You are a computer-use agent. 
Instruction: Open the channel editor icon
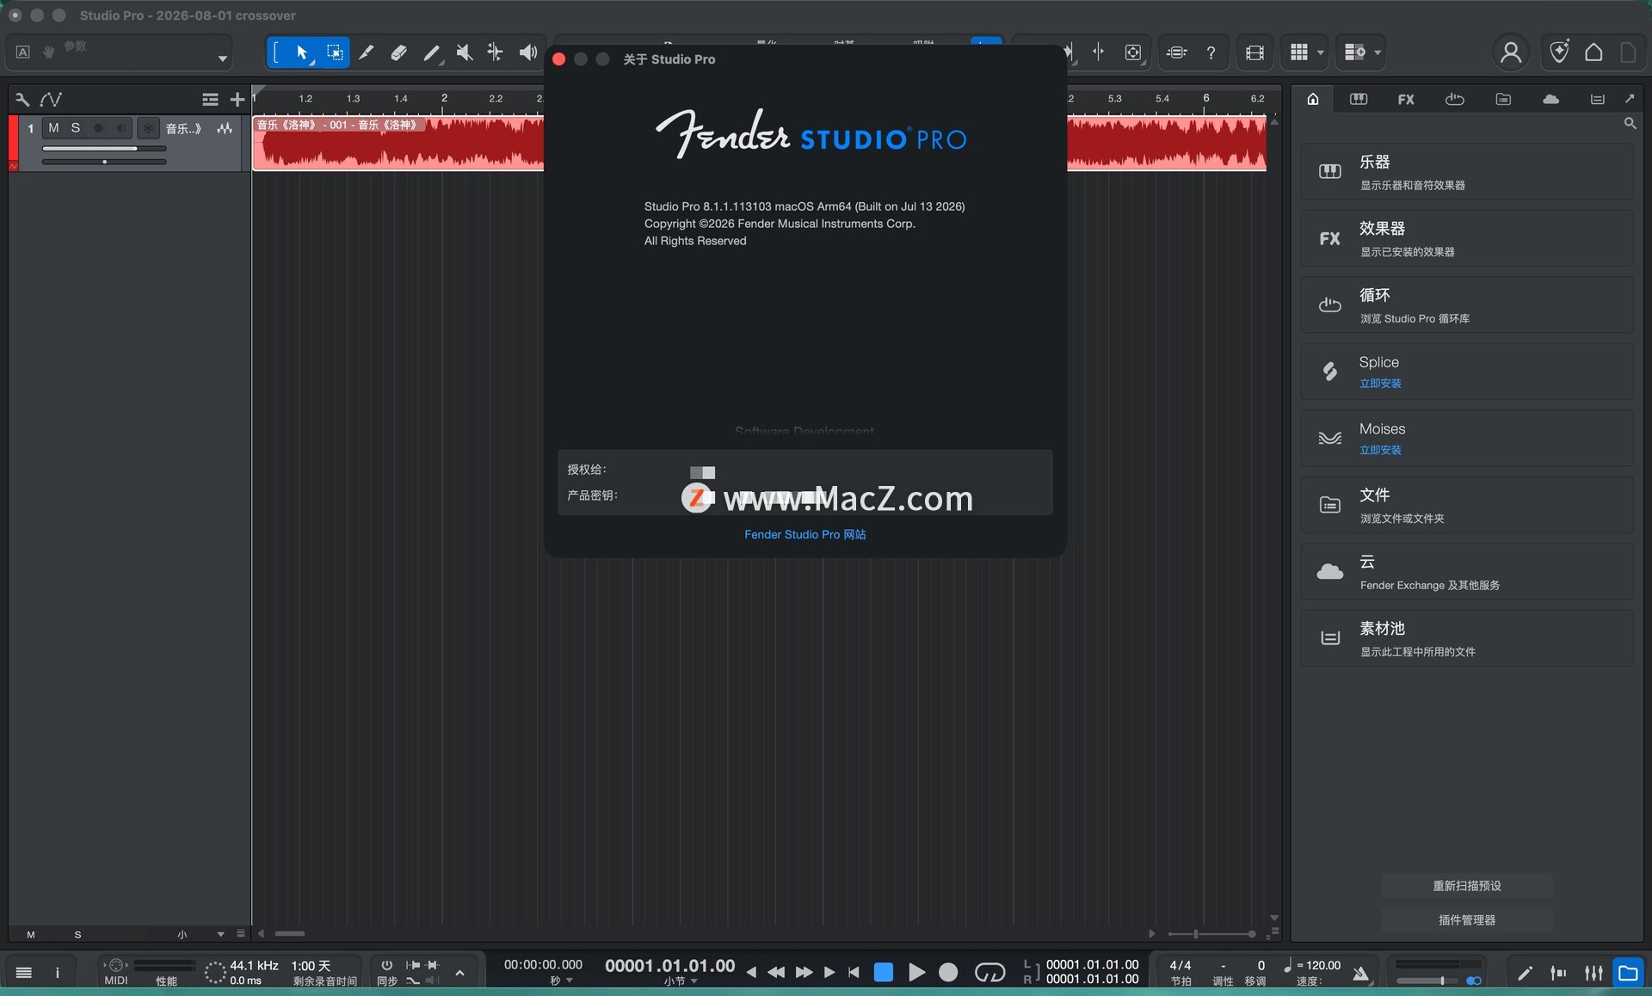pyautogui.click(x=1558, y=973)
